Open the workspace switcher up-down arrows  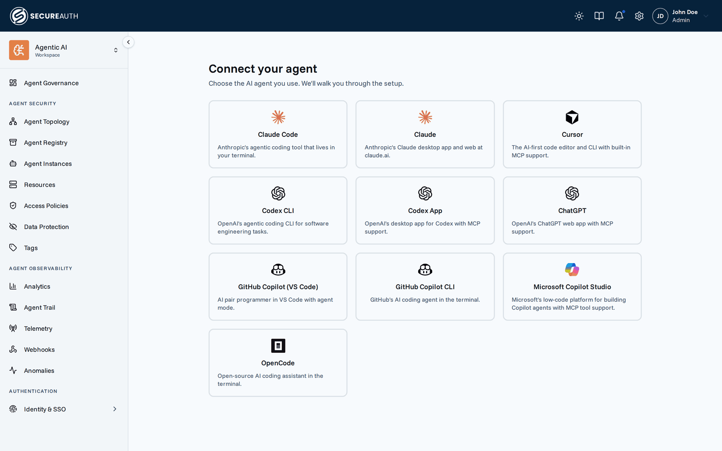pyautogui.click(x=116, y=50)
